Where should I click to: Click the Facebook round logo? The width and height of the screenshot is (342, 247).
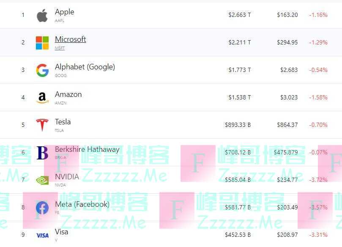coord(42,208)
